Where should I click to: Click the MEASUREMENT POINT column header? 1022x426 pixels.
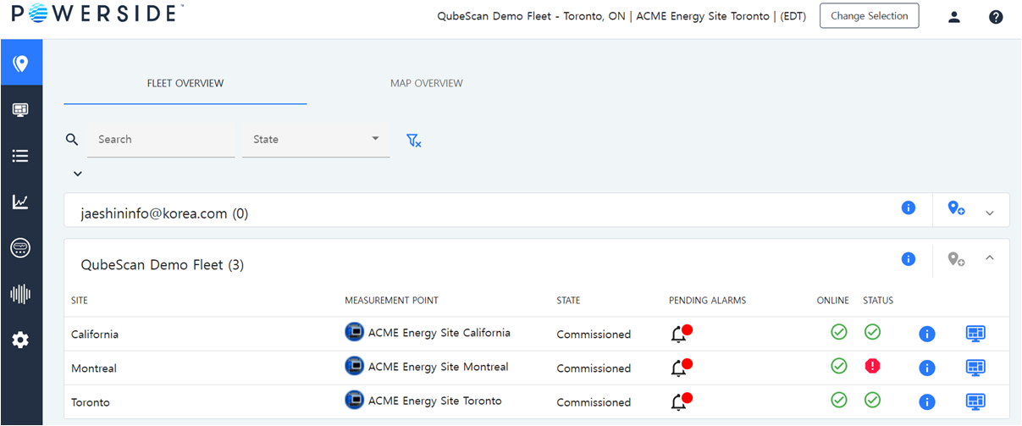(391, 301)
